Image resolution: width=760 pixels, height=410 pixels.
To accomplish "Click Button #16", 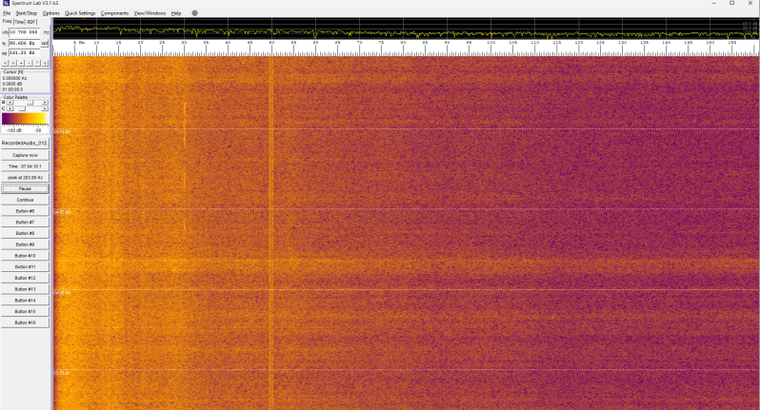I will 25,322.
